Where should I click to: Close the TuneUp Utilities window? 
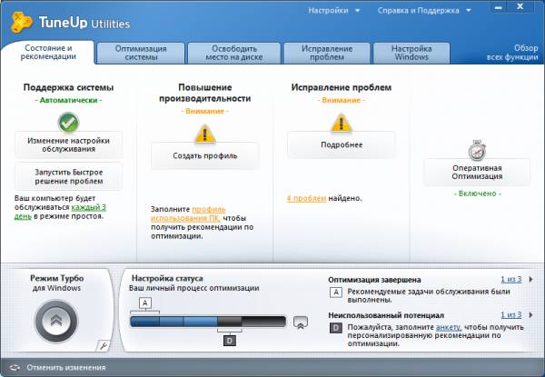[x=520, y=6]
